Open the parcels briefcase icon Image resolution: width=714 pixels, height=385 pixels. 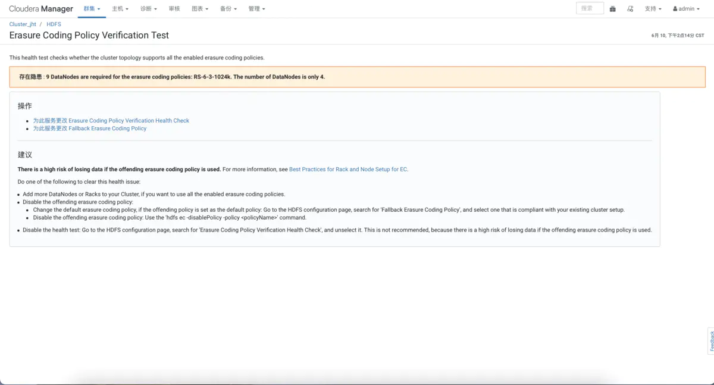[x=612, y=9]
